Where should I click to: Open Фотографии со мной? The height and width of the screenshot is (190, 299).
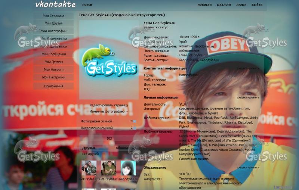coord(96,121)
